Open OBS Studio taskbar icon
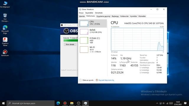 (79, 103)
